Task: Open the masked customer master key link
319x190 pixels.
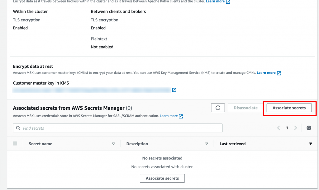Action: [x=92, y=90]
